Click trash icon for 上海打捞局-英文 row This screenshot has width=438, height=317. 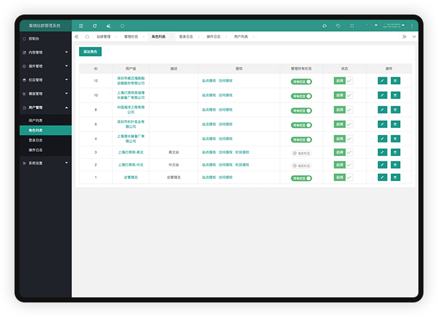(x=395, y=152)
